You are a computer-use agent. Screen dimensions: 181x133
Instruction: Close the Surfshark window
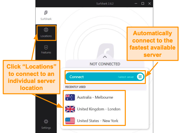tap(150, 4)
